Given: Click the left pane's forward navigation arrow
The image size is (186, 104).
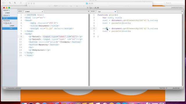Looking at the screenshot, I should point(21,12).
